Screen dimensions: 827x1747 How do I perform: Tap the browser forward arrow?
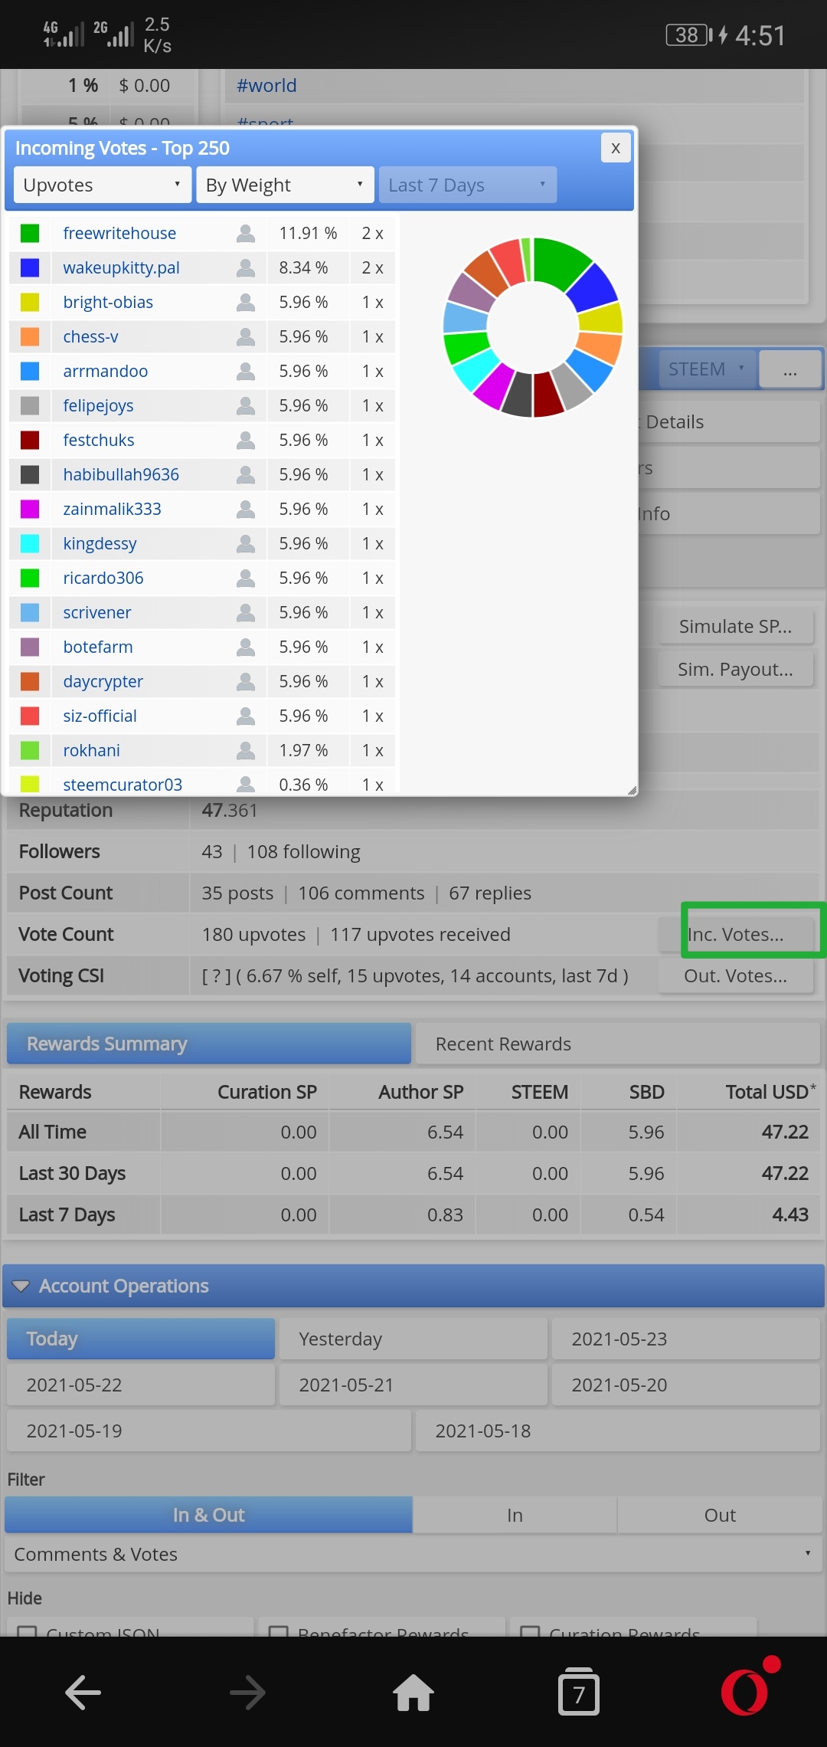(247, 1693)
